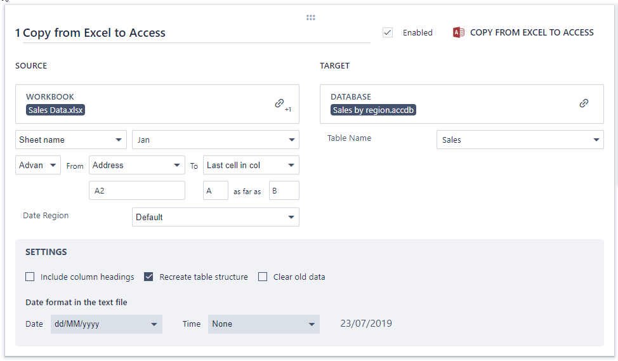
Task: Expand the Jan sheet dropdown
Action: click(215, 140)
